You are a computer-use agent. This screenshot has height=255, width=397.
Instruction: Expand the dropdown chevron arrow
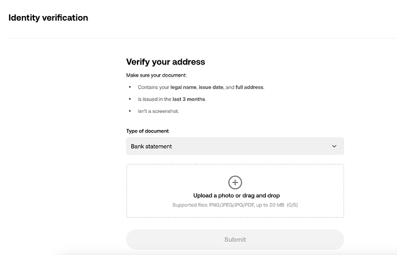click(x=334, y=146)
